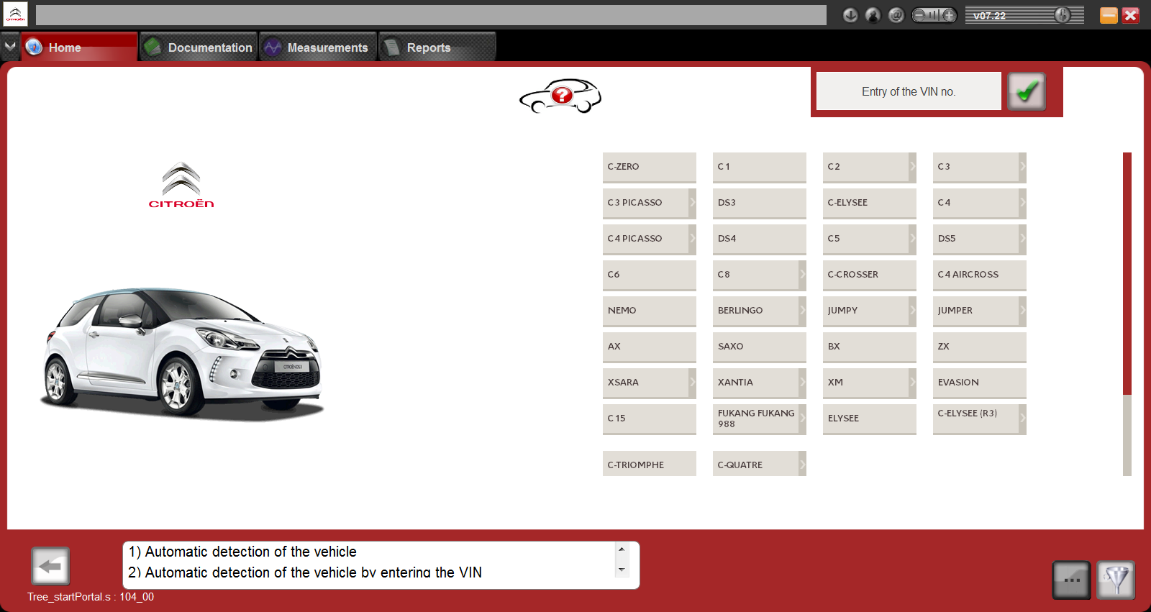The image size is (1151, 612).
Task: Expand the C2 model submenu arrow
Action: [912, 167]
